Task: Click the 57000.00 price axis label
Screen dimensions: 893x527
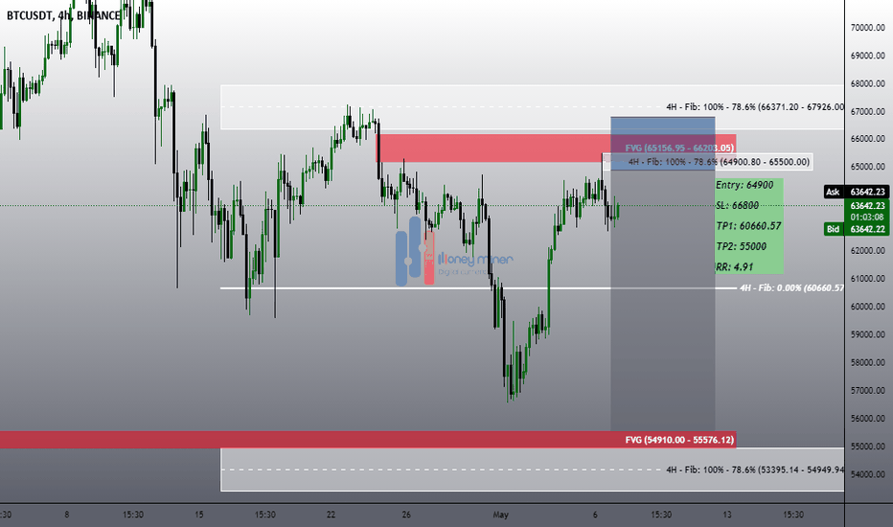Action: point(867,391)
